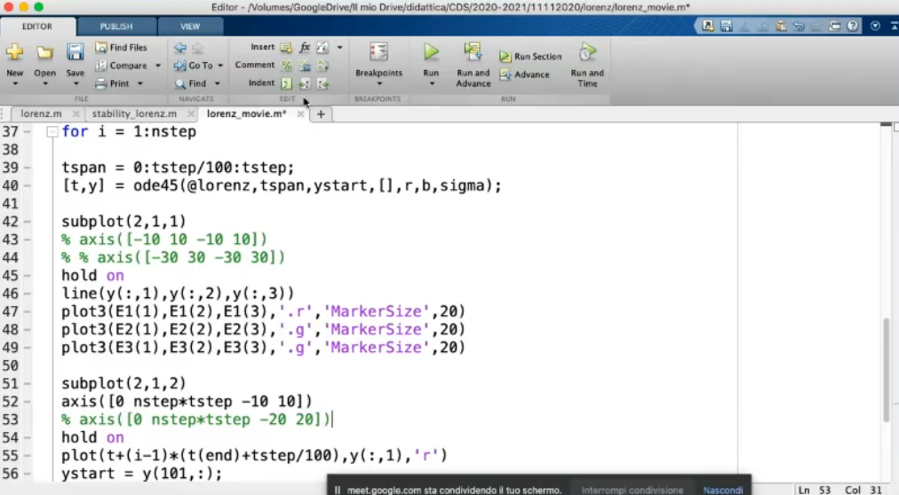The image size is (899, 495).
Task: Expand the Print dropdown arrow
Action: [x=139, y=84]
